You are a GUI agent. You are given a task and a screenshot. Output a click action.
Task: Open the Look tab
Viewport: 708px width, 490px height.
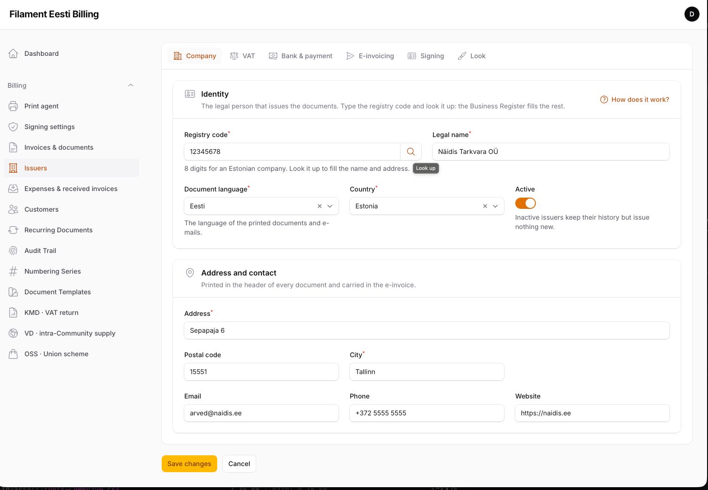(472, 56)
